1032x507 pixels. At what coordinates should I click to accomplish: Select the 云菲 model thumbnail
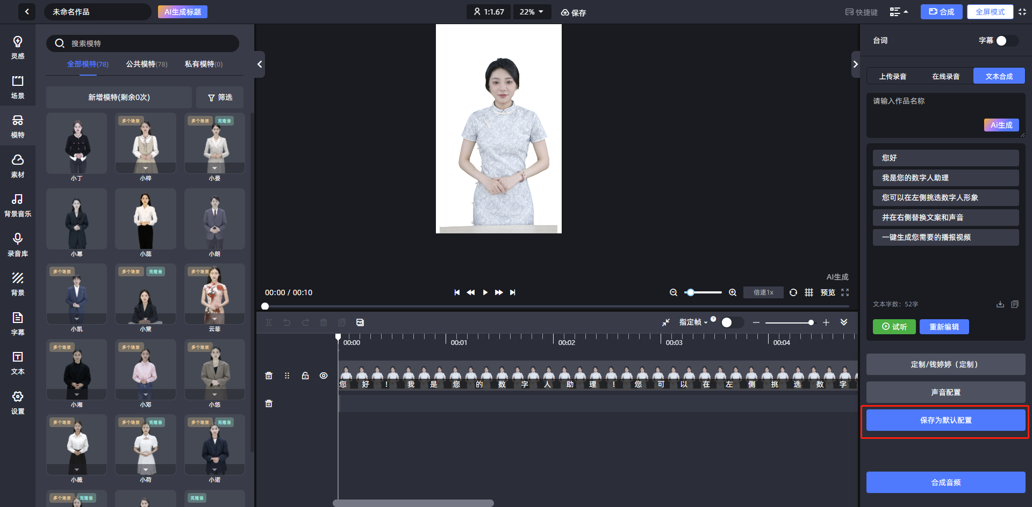coord(214,294)
